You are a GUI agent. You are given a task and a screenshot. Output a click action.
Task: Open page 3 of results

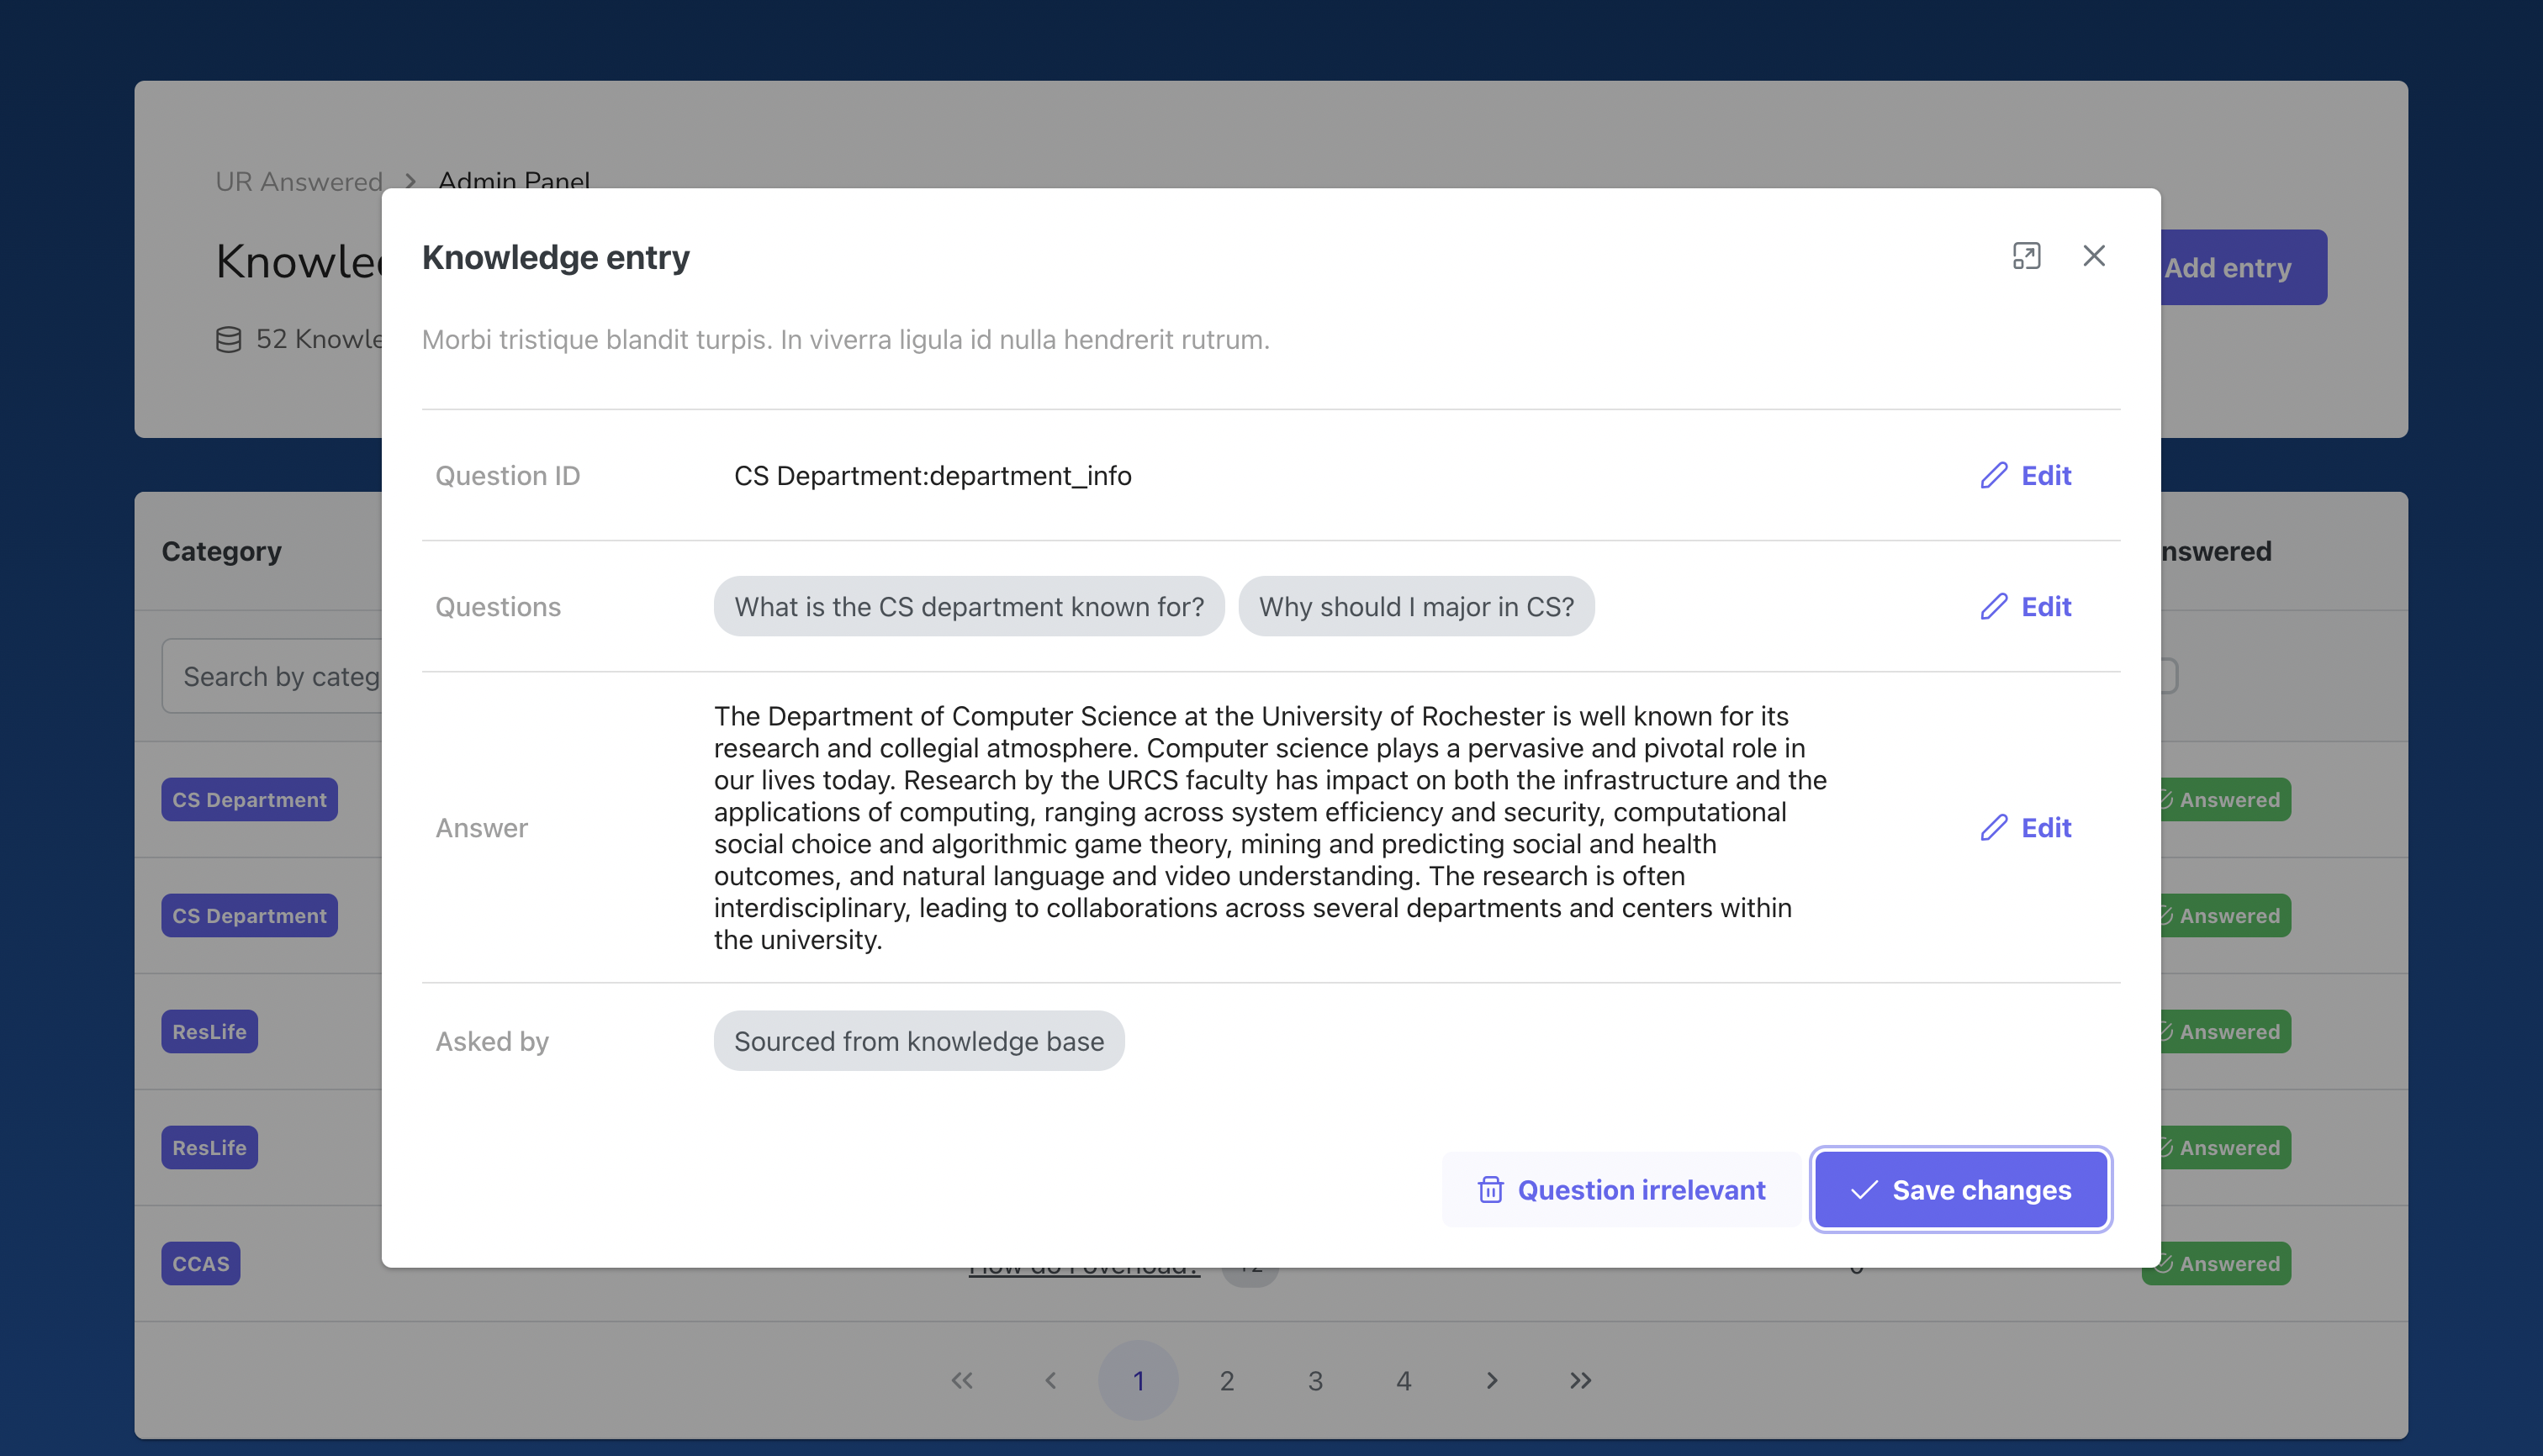[x=1314, y=1381]
